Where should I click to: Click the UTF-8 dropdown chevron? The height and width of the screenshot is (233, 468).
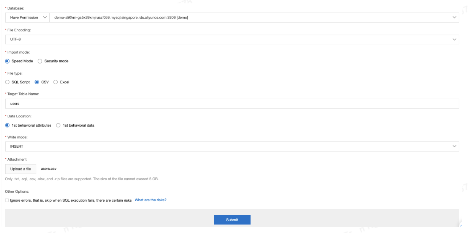tap(454, 39)
